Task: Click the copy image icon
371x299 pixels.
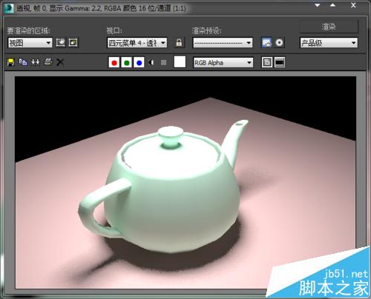Action: pos(23,62)
